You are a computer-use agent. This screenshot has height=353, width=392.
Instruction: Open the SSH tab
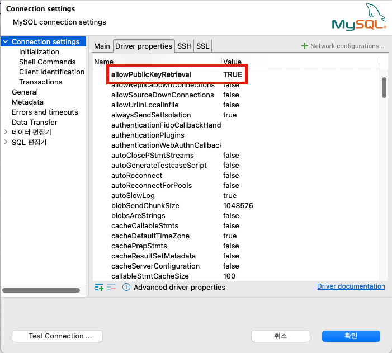click(x=185, y=46)
